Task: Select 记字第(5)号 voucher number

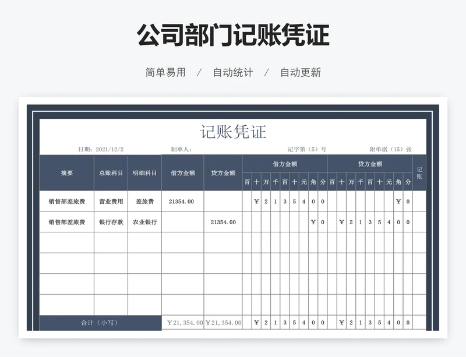Action: (x=307, y=149)
